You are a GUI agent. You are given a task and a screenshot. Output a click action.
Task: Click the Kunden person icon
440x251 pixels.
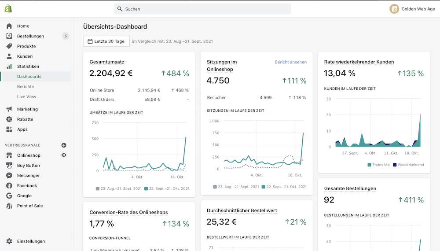pos(9,56)
